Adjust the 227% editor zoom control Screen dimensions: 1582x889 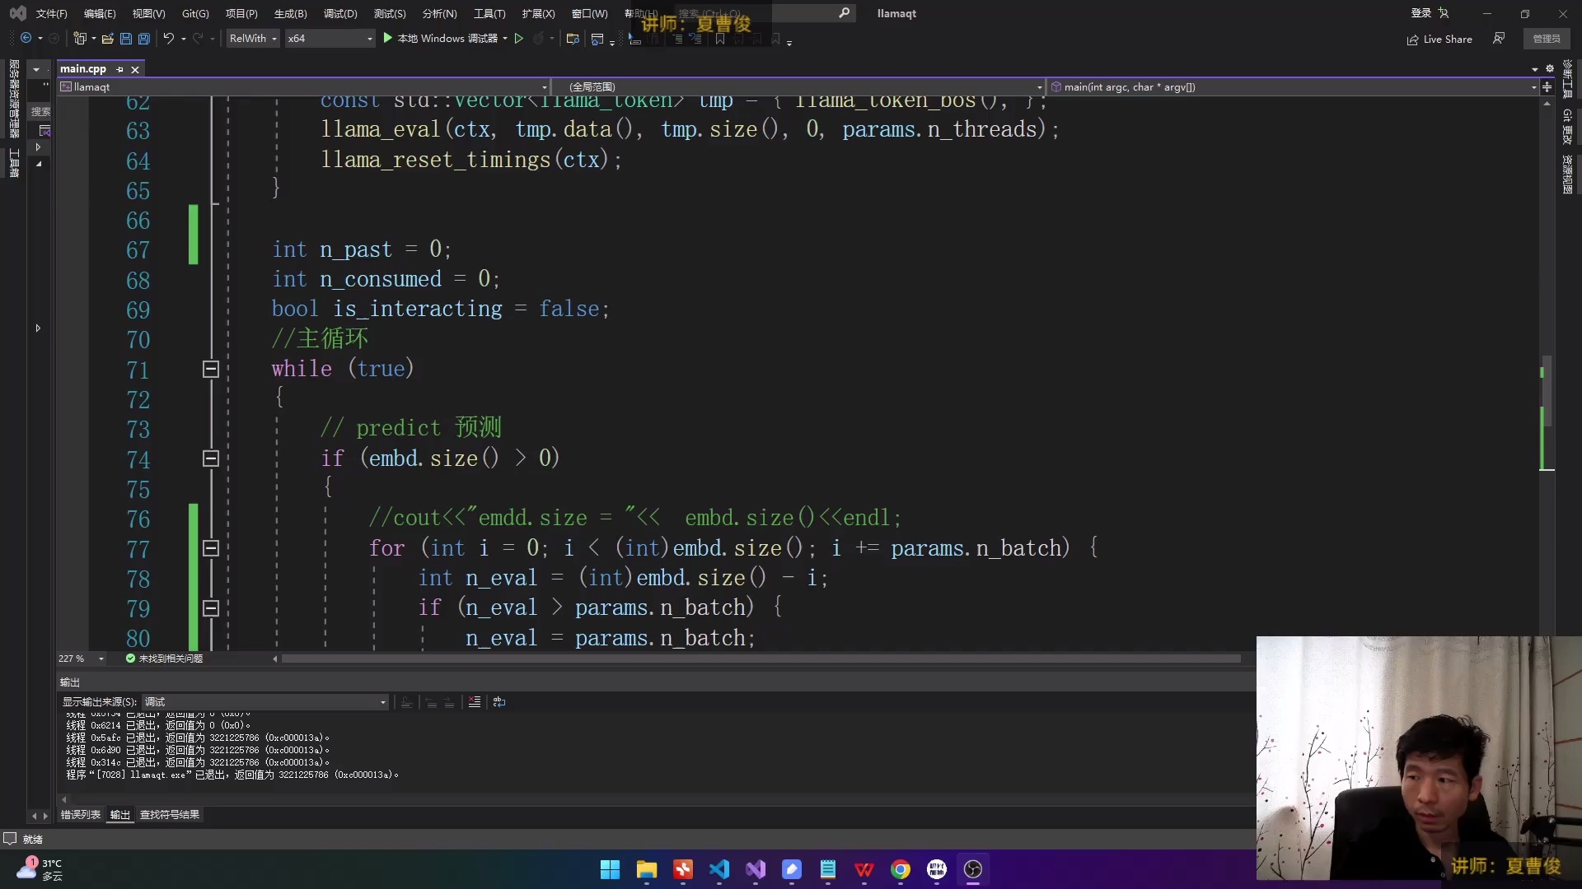pos(78,659)
